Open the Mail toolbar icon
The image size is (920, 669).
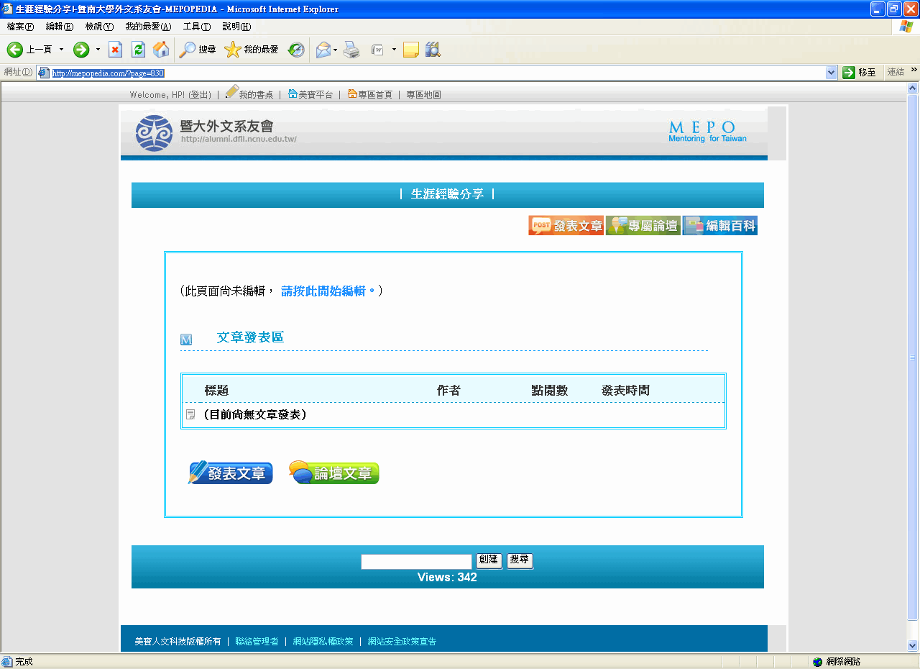(x=323, y=50)
